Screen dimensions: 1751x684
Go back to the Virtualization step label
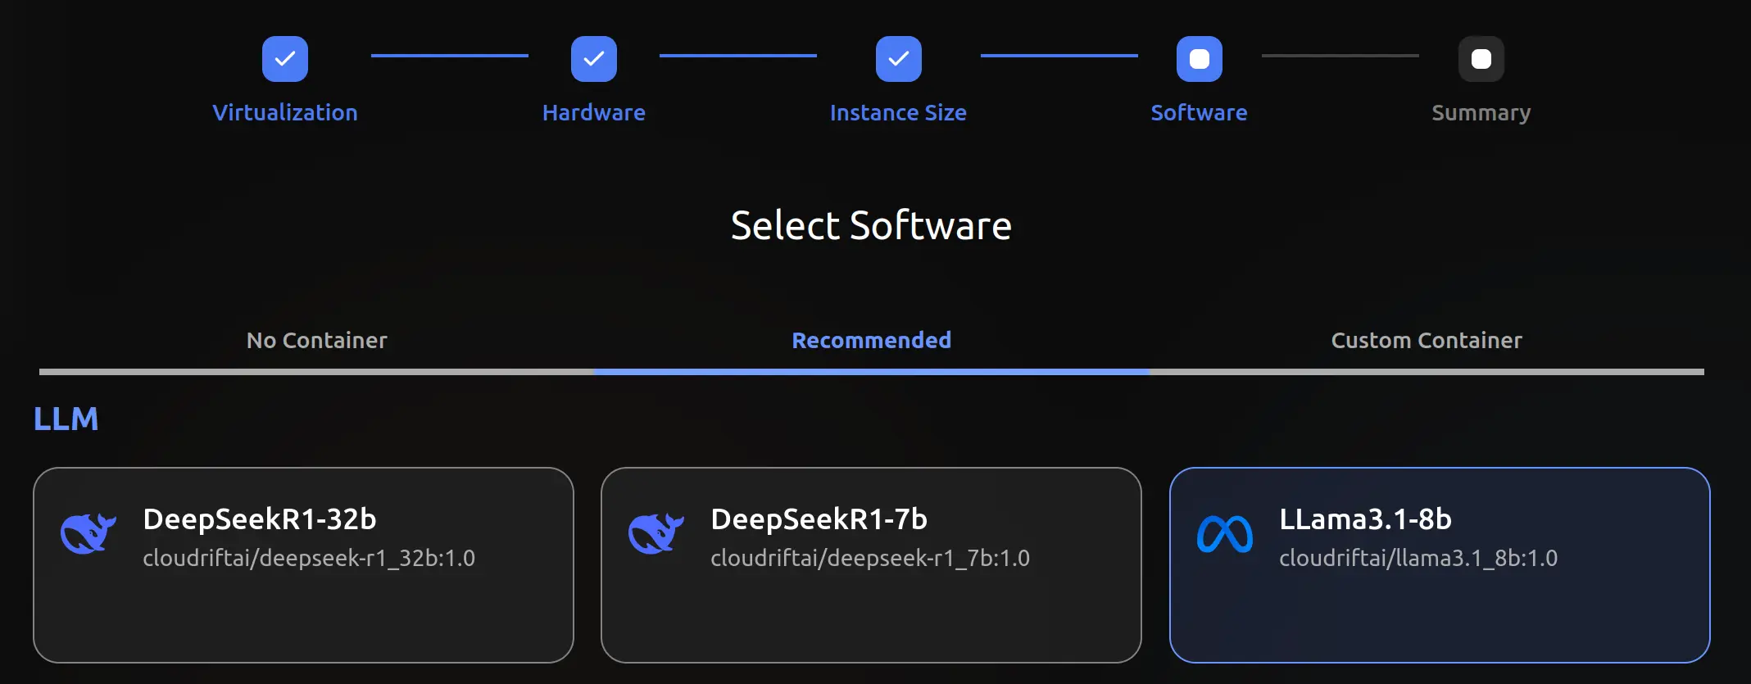click(285, 113)
